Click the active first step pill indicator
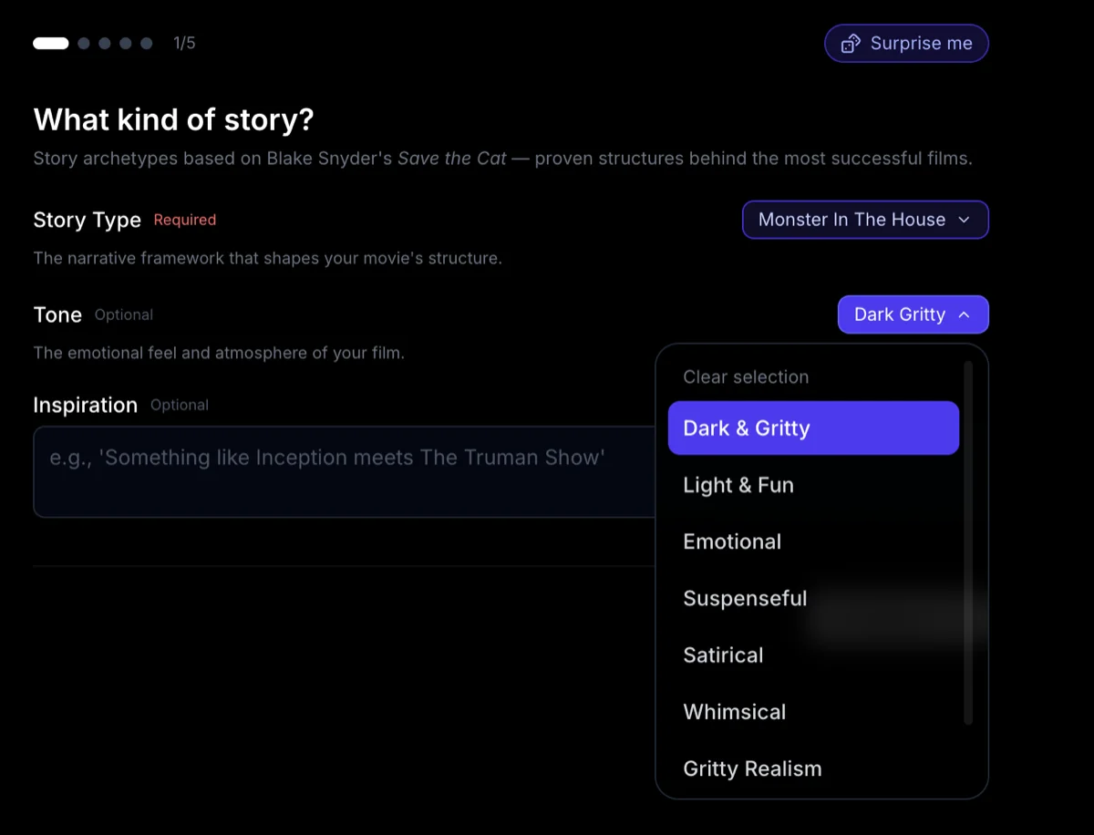Viewport: 1094px width, 835px height. [x=51, y=43]
